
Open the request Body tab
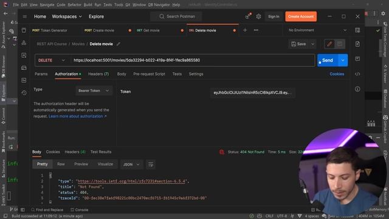(122, 74)
